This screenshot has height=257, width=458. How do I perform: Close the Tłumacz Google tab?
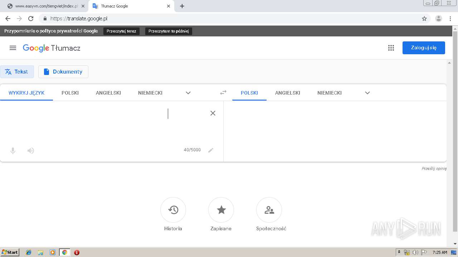(169, 6)
